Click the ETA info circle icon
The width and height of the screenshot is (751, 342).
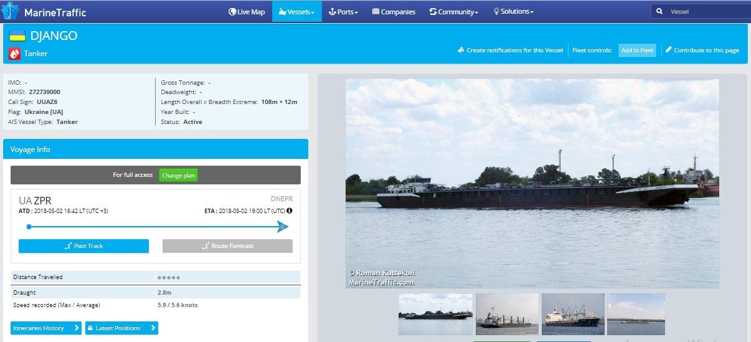[x=289, y=211]
